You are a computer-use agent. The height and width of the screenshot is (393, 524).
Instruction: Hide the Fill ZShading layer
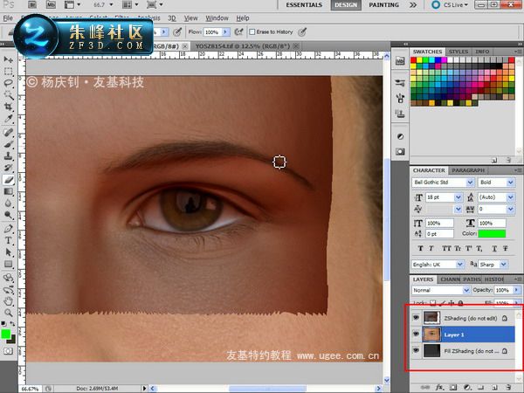coord(416,350)
